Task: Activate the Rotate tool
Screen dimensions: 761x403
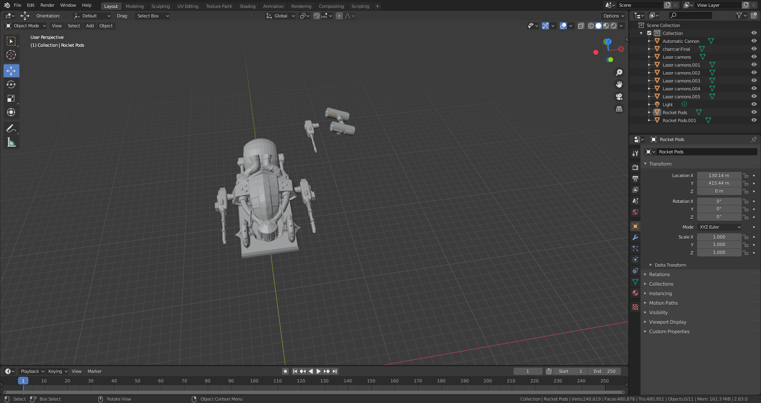Action: (x=11, y=85)
